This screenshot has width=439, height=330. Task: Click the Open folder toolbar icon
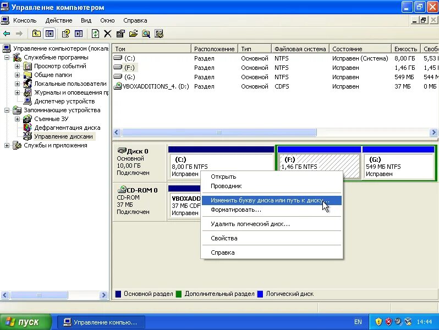pyautogui.click(x=133, y=34)
